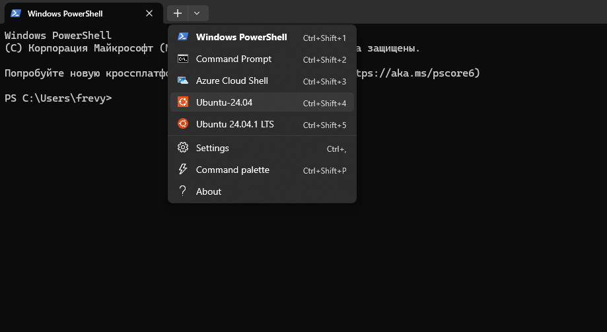607x332 pixels.
Task: Collapse the profile dropdown using the chevron arrow
Action: (197, 13)
